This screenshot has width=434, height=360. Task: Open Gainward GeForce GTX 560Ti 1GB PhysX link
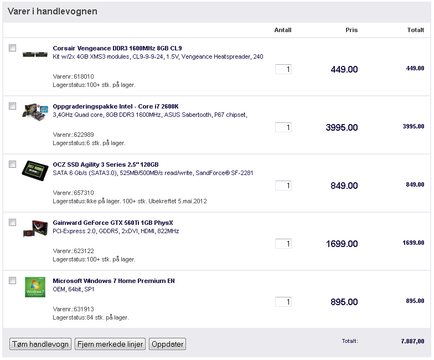click(x=113, y=223)
